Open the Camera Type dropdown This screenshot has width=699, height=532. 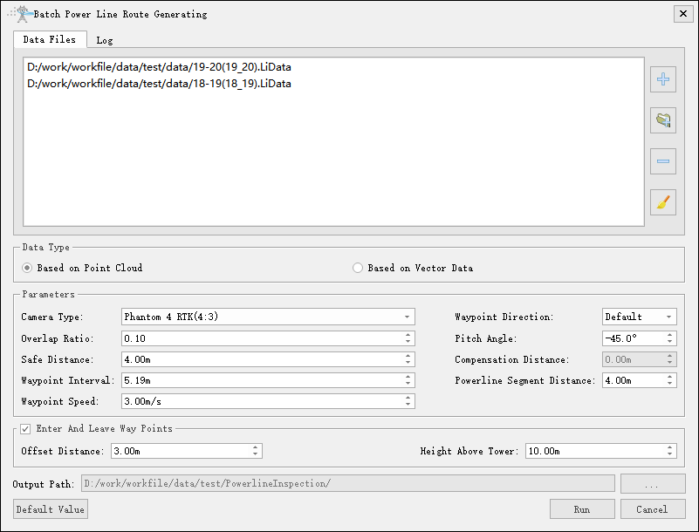[x=268, y=317]
